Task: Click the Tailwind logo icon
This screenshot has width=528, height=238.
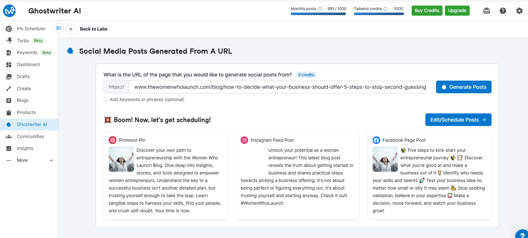Action: 10,11
